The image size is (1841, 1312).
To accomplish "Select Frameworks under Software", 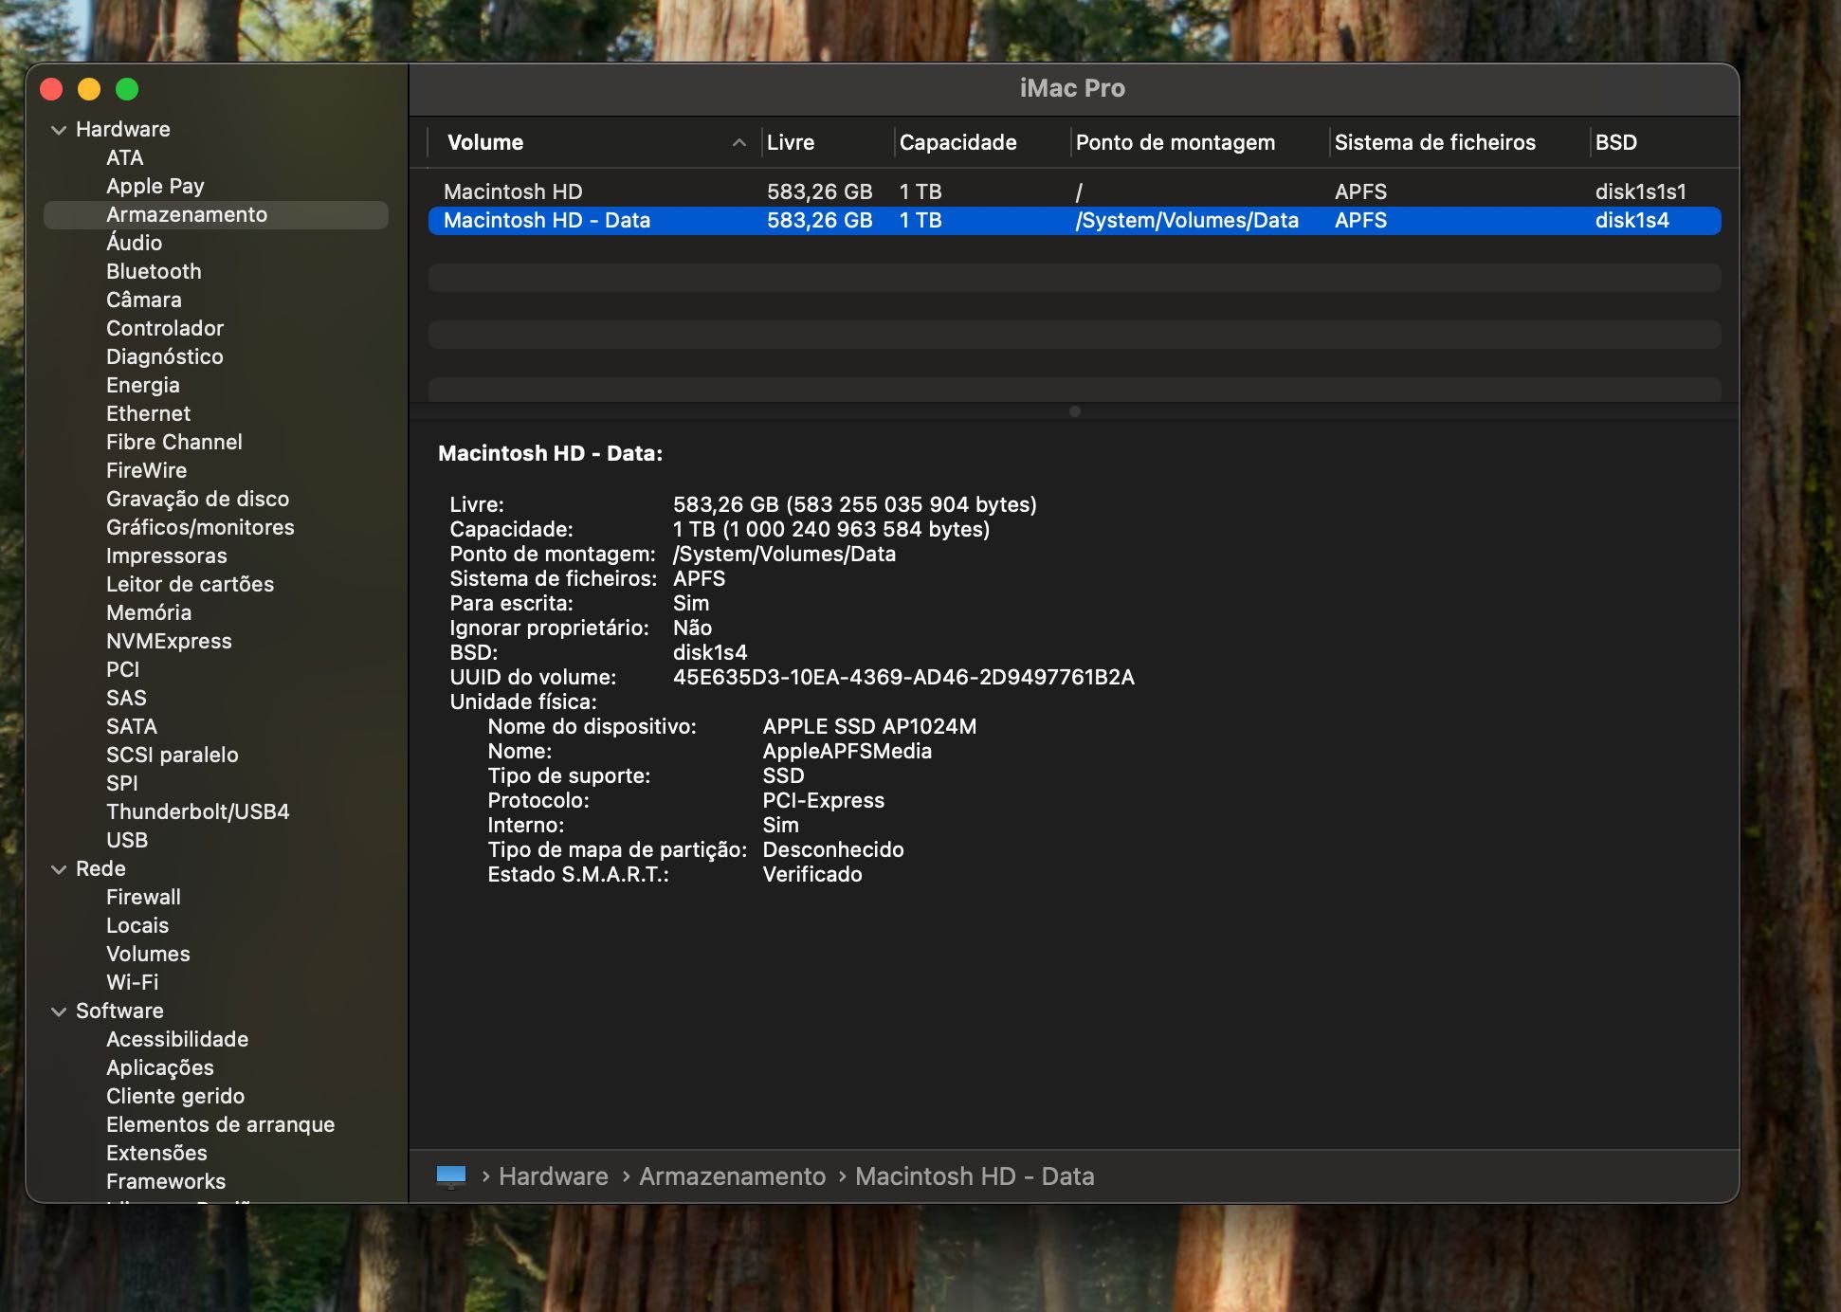I will tap(166, 1181).
